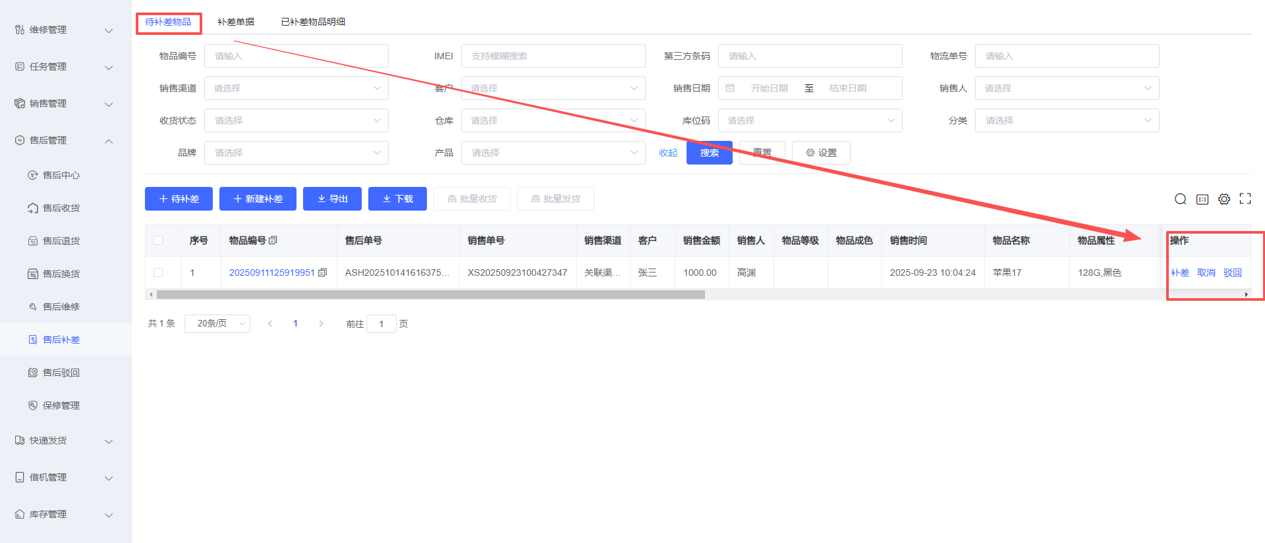Click the 驳回 link in the 操作 column

pos(1232,272)
